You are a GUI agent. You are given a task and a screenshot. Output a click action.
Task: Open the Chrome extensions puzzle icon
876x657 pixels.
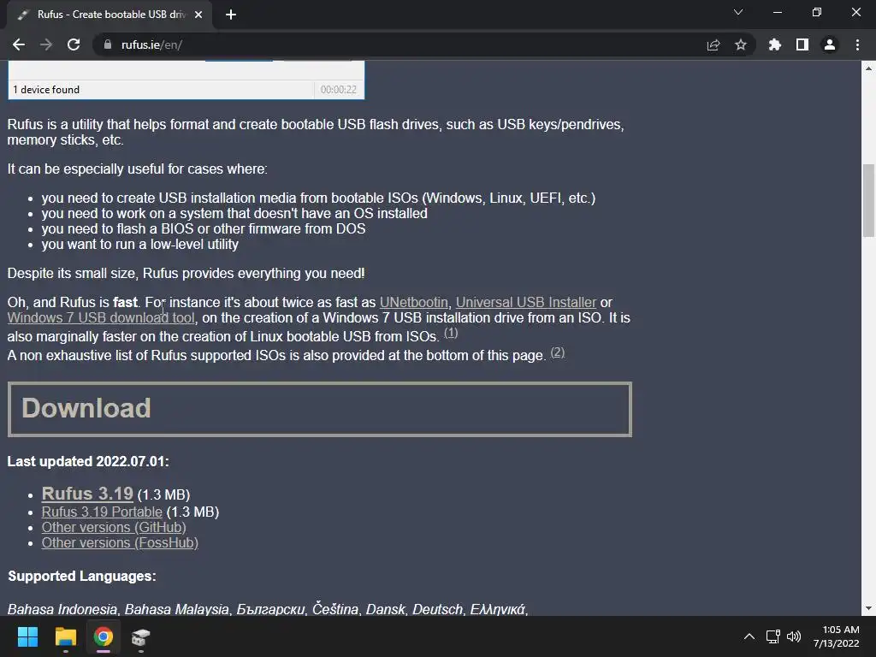point(775,44)
